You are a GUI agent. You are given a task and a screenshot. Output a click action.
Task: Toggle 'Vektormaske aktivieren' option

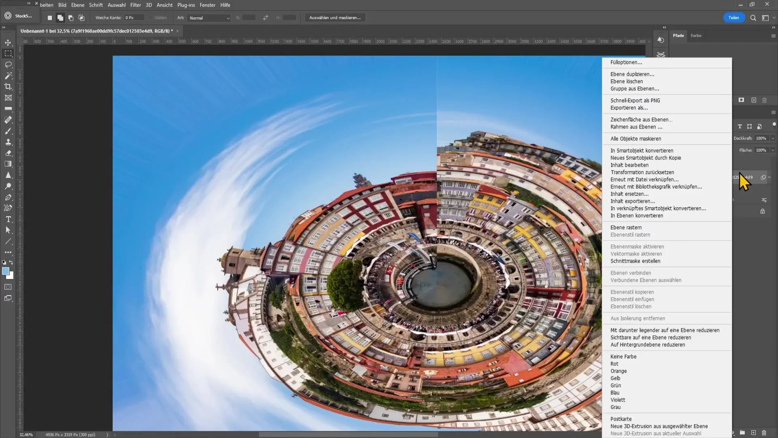[x=637, y=253]
